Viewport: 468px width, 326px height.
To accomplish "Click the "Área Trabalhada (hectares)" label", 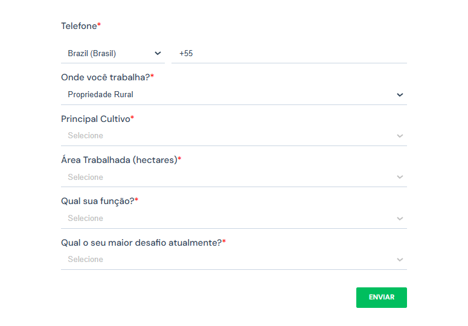I will click(119, 160).
